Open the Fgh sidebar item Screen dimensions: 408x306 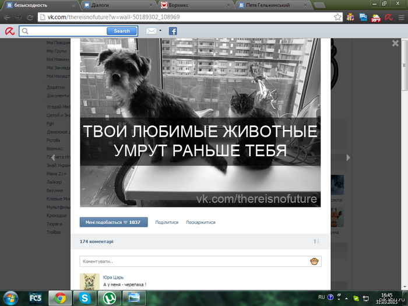click(x=50, y=124)
